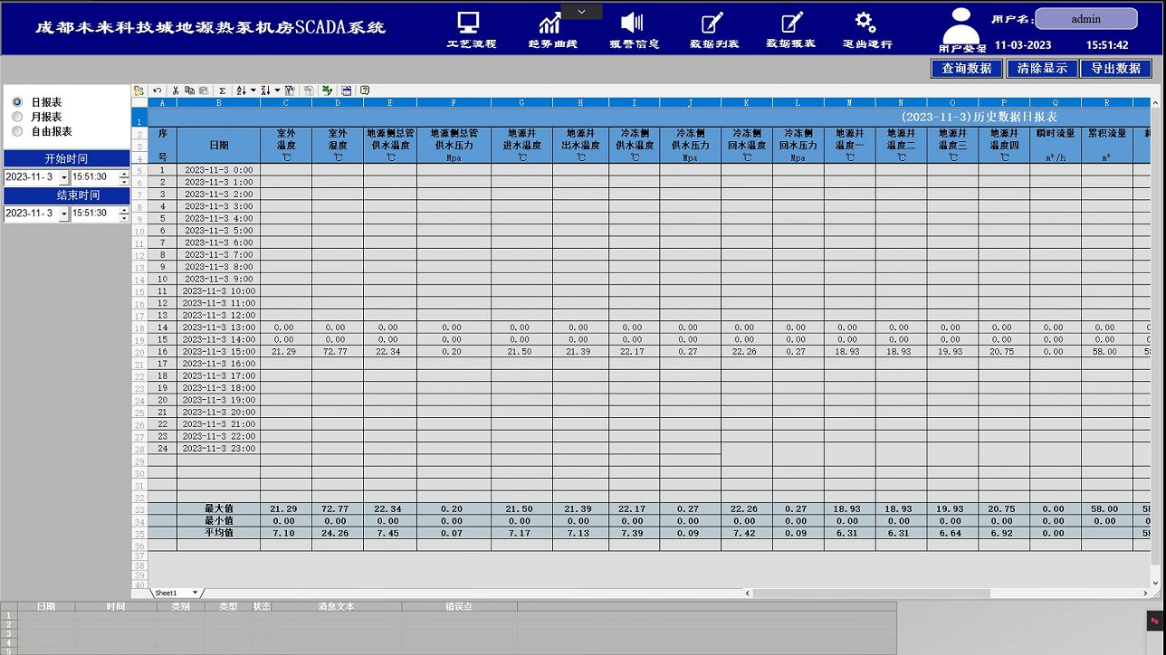The image size is (1166, 655).
Task: Click the first spreadsheet toolbar icon
Action: tap(139, 90)
